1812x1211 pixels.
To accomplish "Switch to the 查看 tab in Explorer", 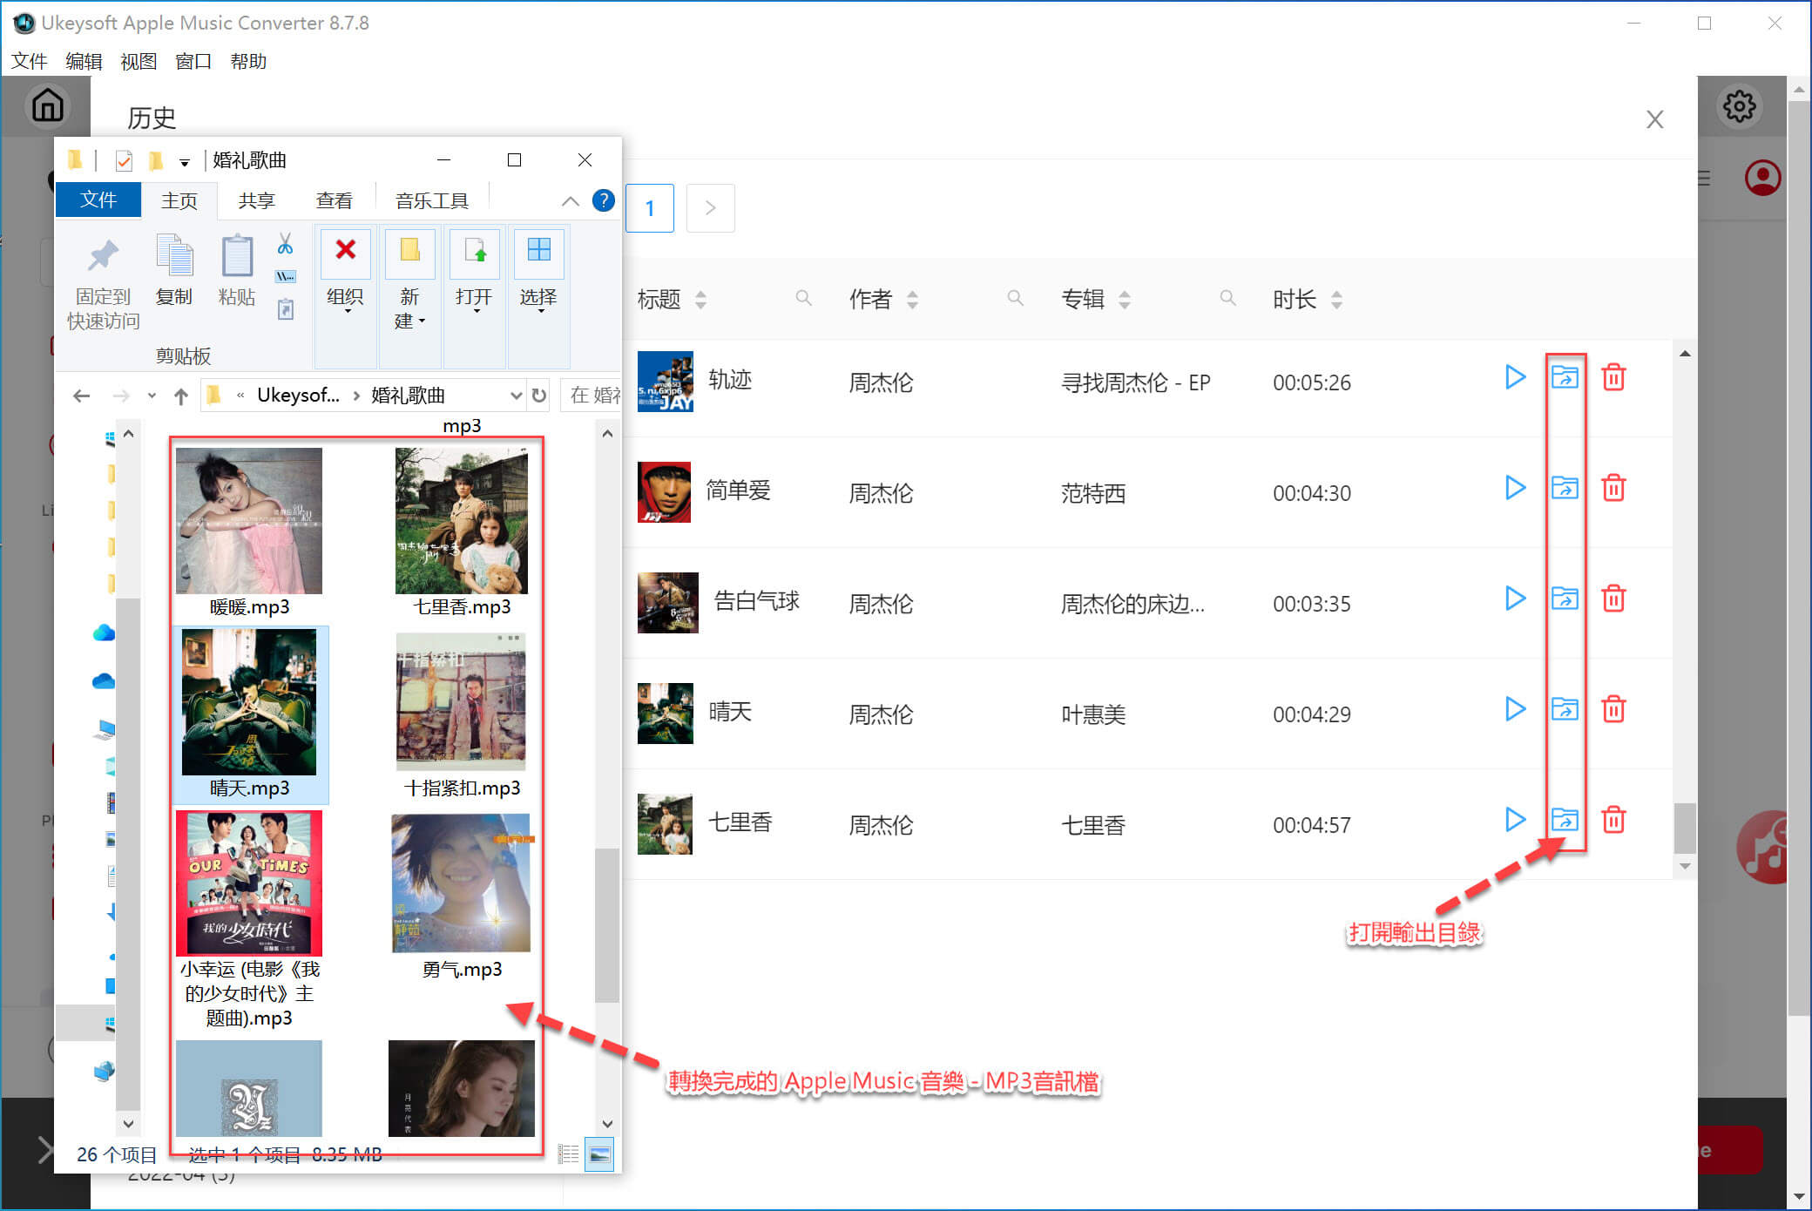I will [334, 200].
